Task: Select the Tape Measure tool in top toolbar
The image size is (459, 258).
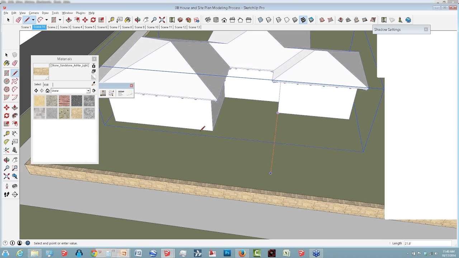Action: tap(111, 20)
